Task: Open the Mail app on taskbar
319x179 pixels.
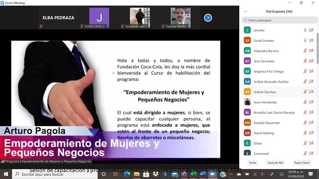Action: [175, 174]
